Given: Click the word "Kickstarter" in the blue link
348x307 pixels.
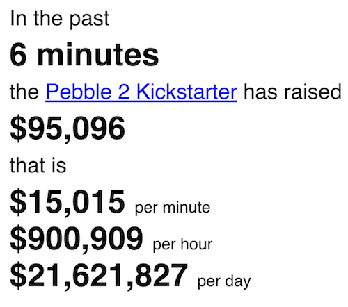Looking at the screenshot, I should [187, 92].
